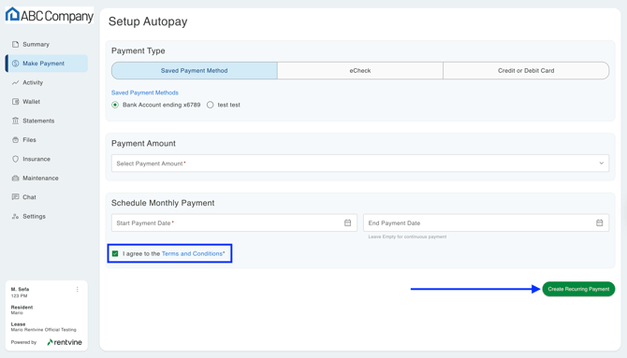The width and height of the screenshot is (627, 358).
Task: Click the Statements bank icon
Action: point(15,121)
